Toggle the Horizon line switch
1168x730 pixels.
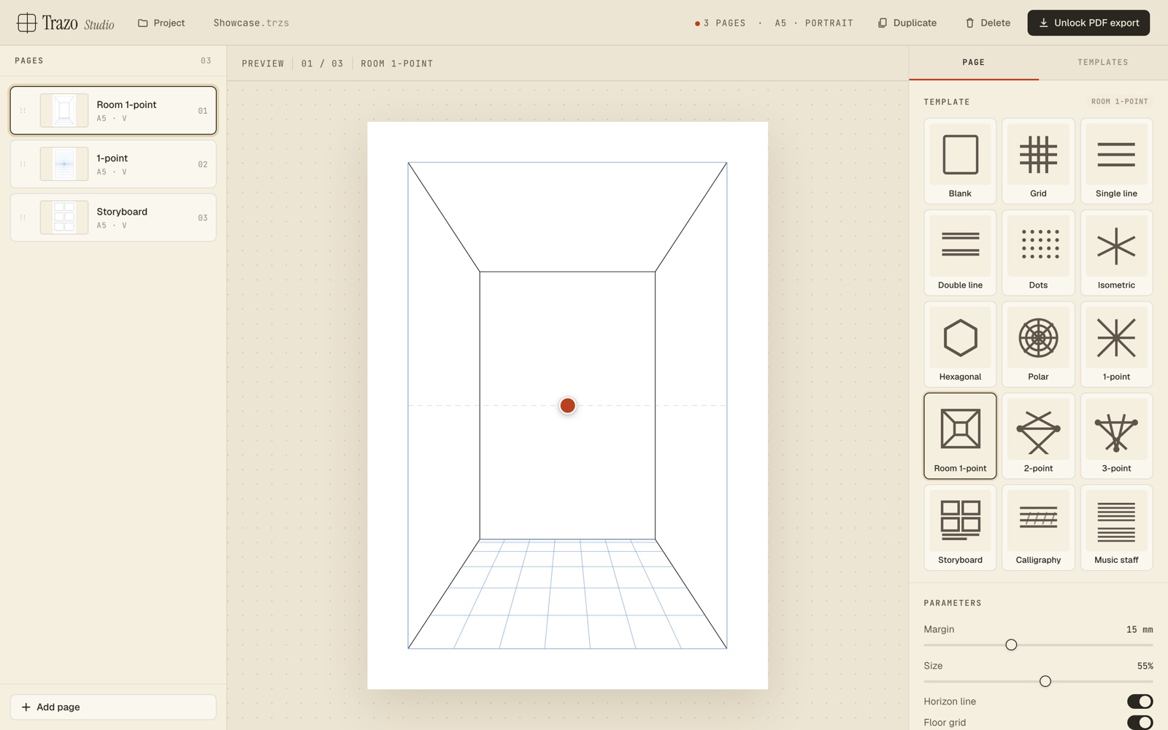tap(1140, 702)
